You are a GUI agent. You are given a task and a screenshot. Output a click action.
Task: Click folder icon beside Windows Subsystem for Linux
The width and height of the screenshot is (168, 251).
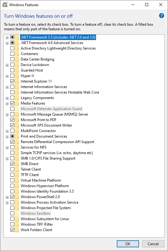[17, 219]
